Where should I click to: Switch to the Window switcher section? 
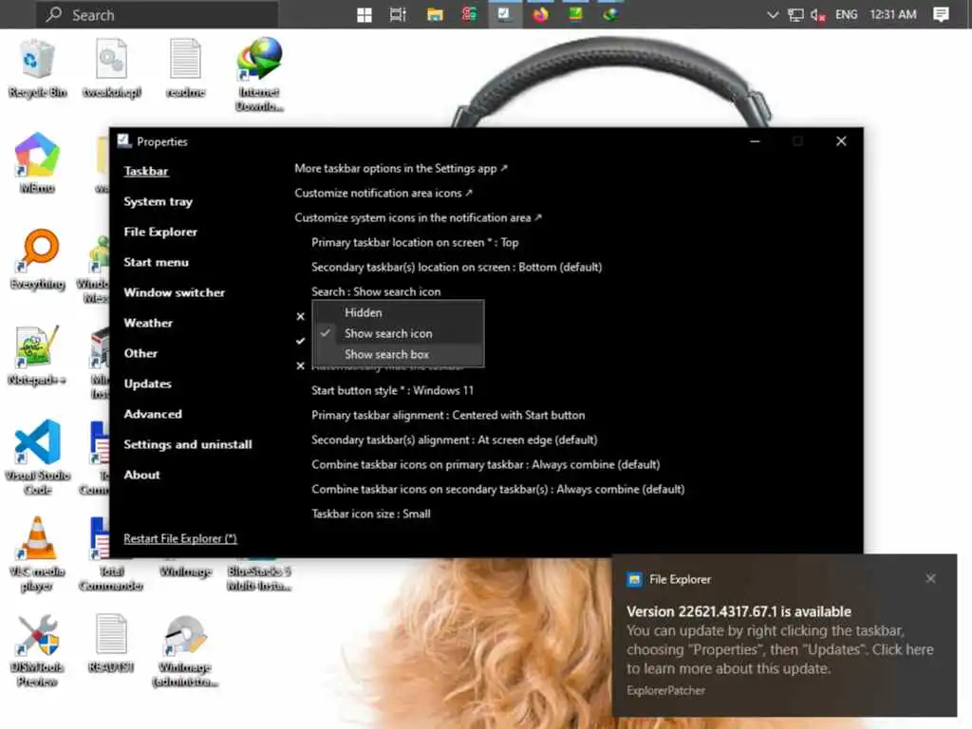click(175, 292)
